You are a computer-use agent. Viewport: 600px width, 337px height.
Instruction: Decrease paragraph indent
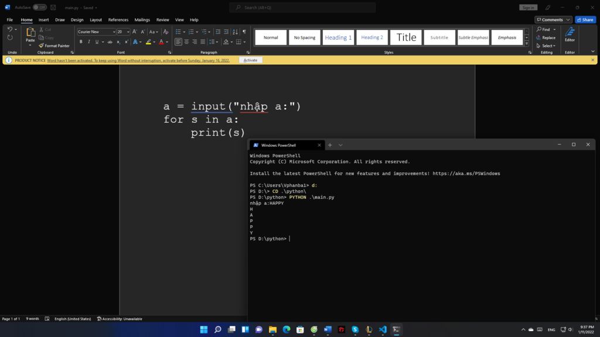[218, 32]
